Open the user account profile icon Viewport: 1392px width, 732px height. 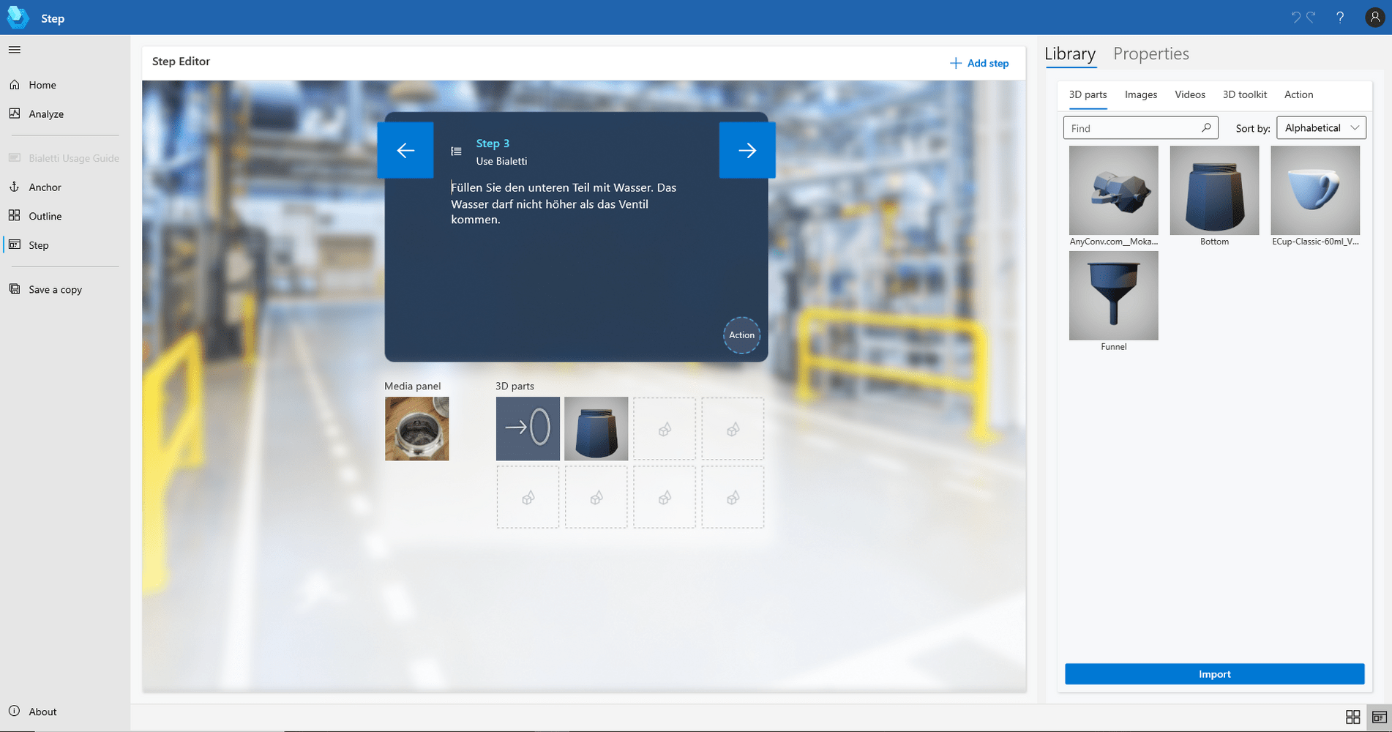1374,18
